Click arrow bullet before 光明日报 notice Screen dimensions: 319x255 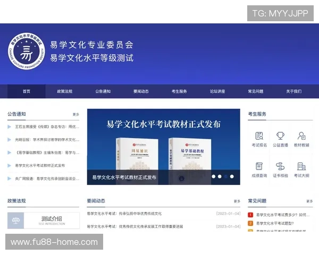(x=9, y=140)
